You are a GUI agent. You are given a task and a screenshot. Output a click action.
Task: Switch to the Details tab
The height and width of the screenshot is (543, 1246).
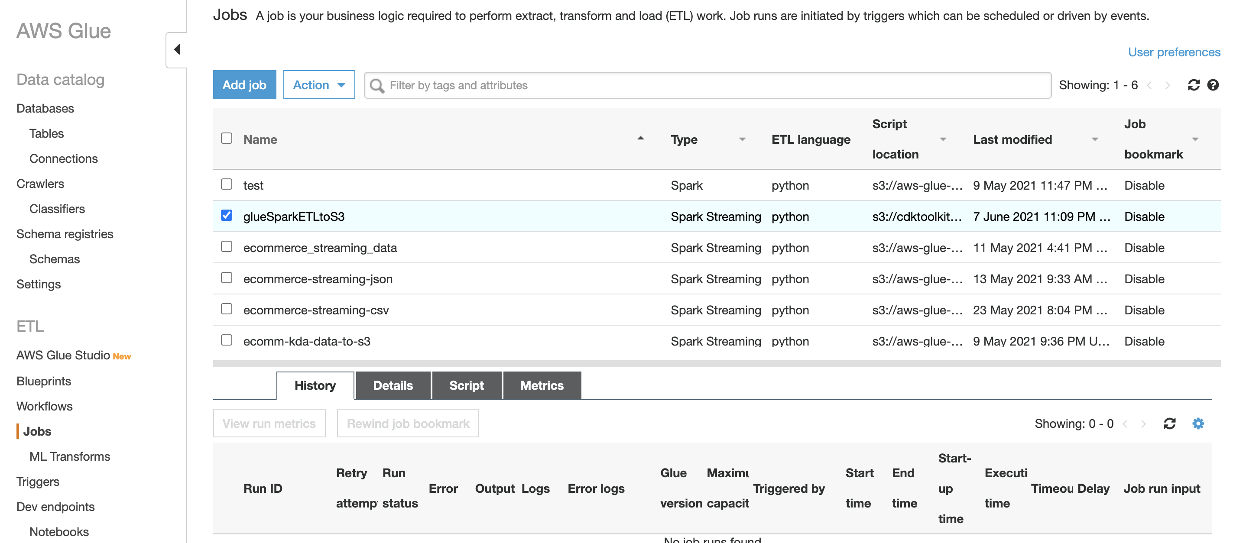click(x=393, y=385)
